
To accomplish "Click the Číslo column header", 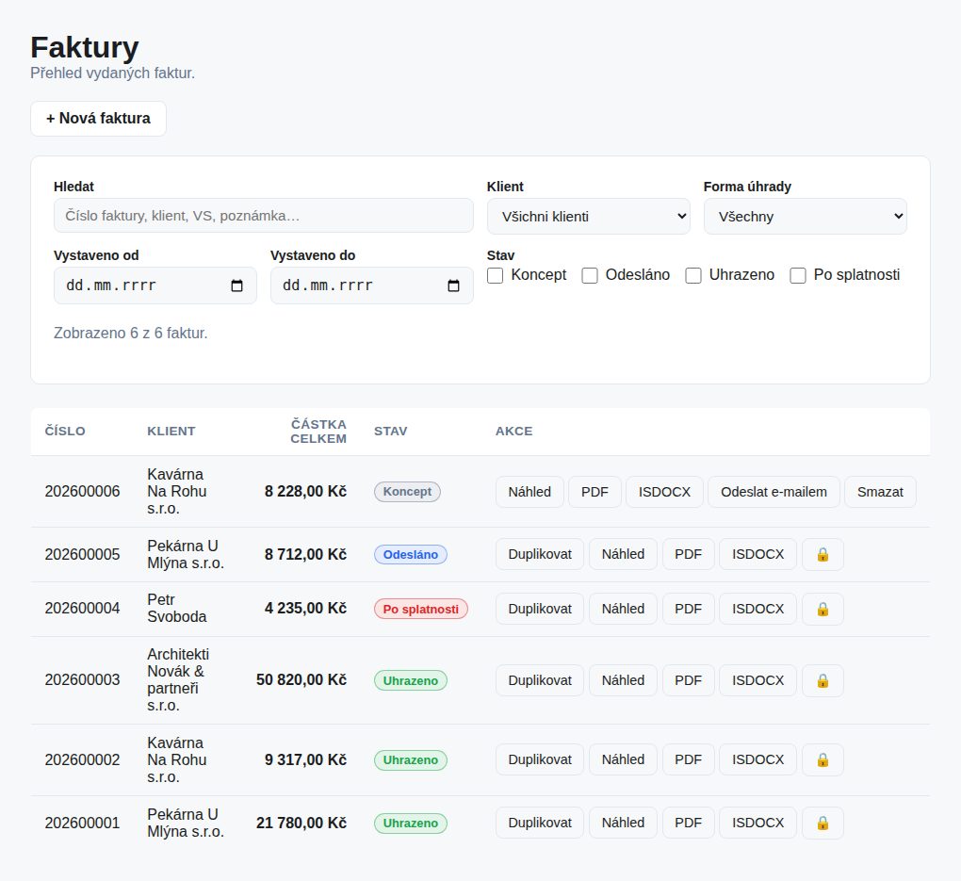I will pyautogui.click(x=65, y=431).
